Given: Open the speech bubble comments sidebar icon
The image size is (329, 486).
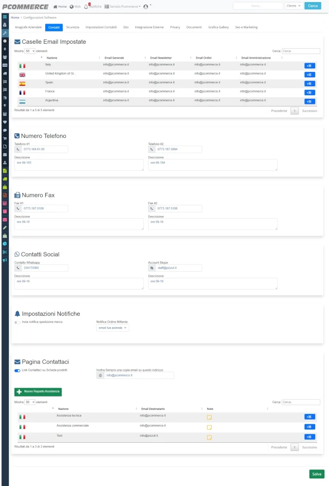Looking at the screenshot, I should coord(5,130).
